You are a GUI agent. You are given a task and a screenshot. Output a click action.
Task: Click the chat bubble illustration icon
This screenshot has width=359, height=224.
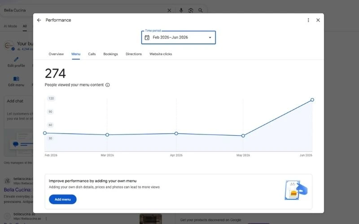(x=16, y=144)
